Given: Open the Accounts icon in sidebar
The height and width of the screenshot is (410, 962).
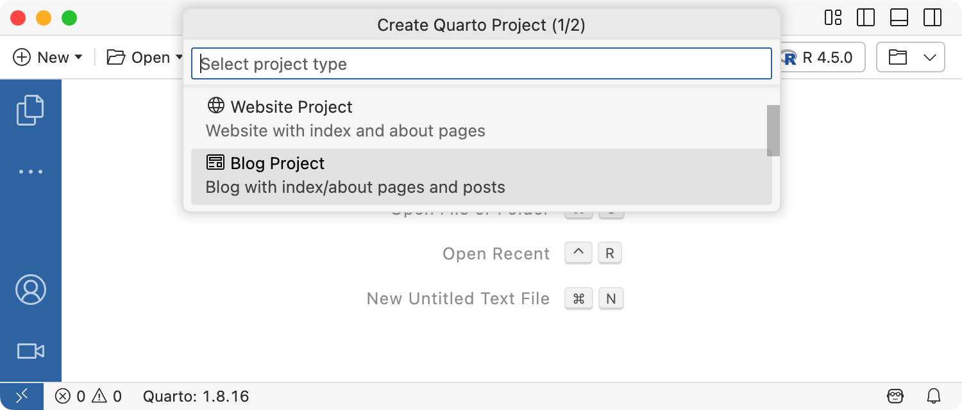Looking at the screenshot, I should coord(30,290).
